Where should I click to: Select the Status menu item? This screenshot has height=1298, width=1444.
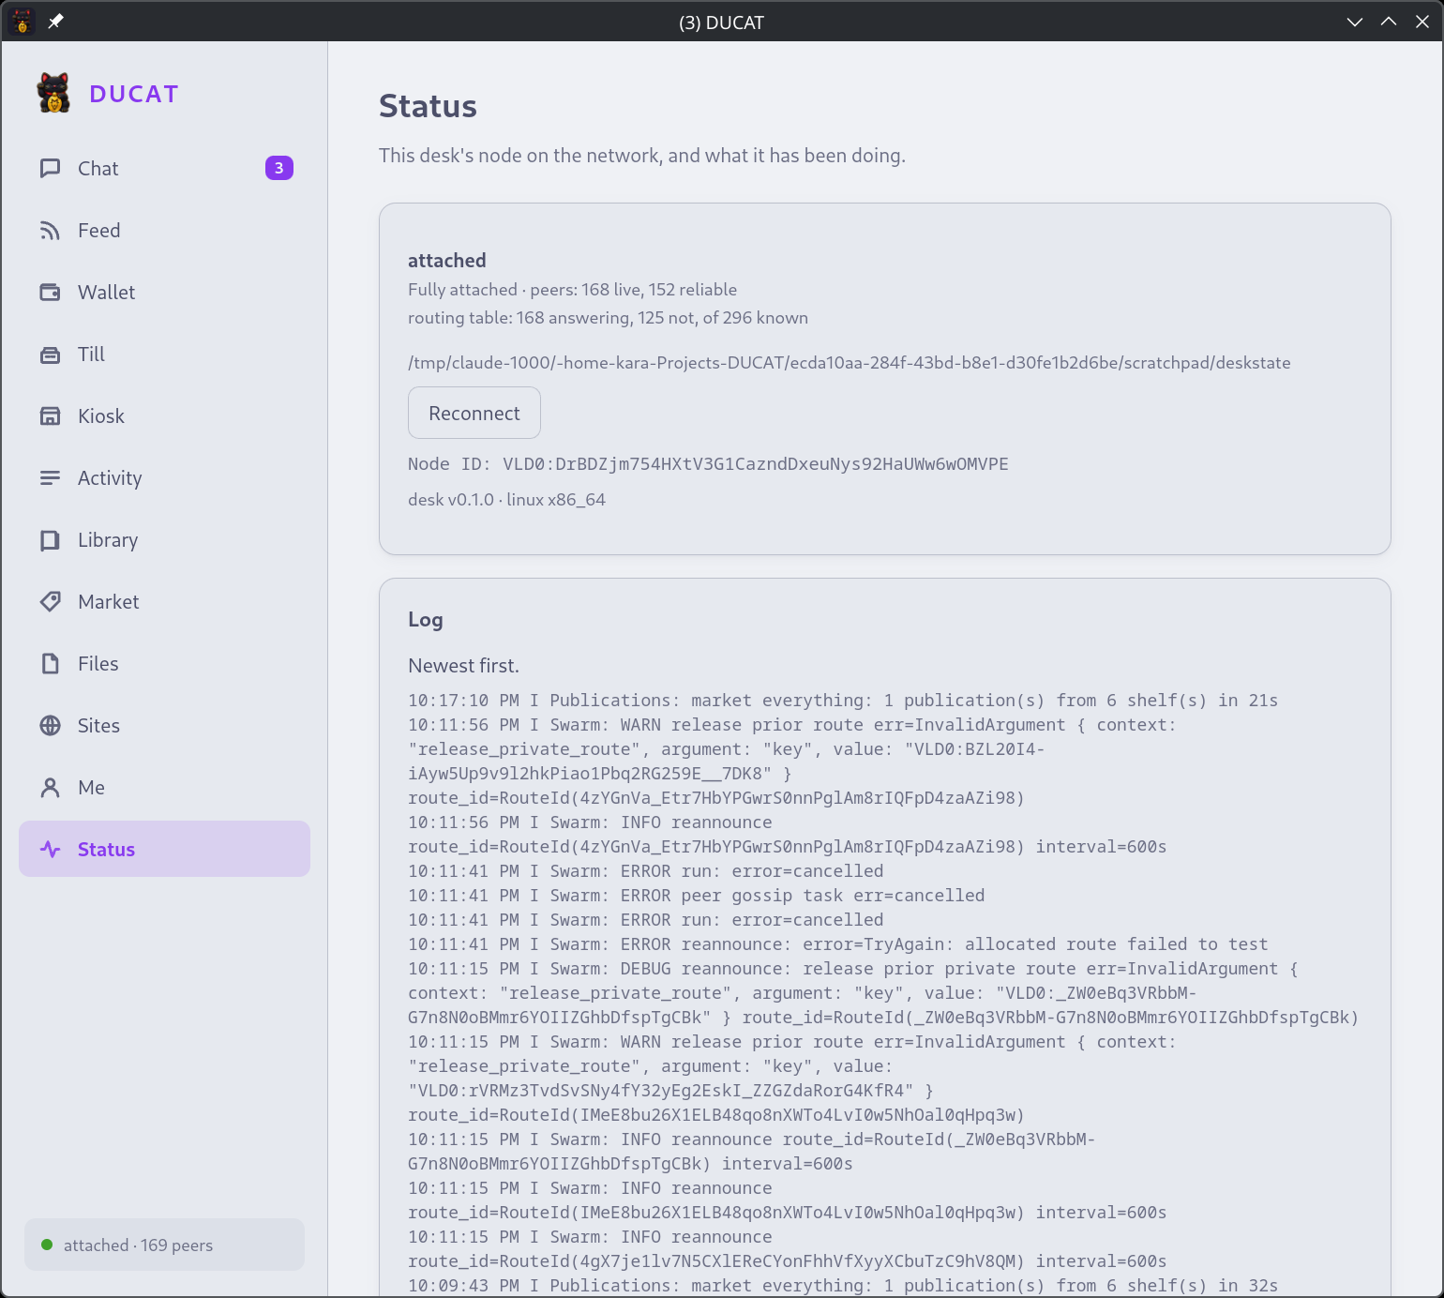[165, 850]
